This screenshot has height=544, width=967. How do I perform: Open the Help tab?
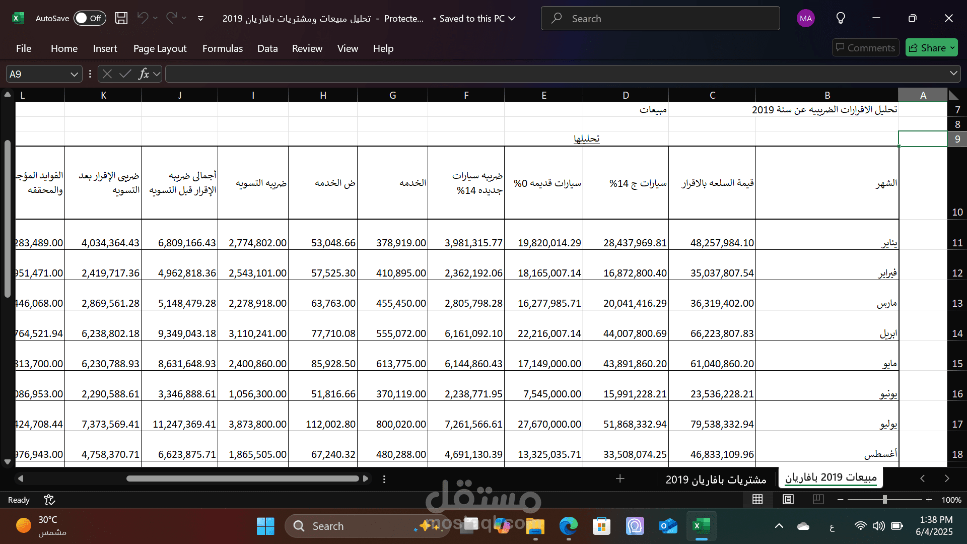[383, 48]
